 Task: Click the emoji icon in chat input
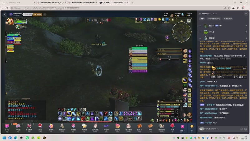click(241, 129)
